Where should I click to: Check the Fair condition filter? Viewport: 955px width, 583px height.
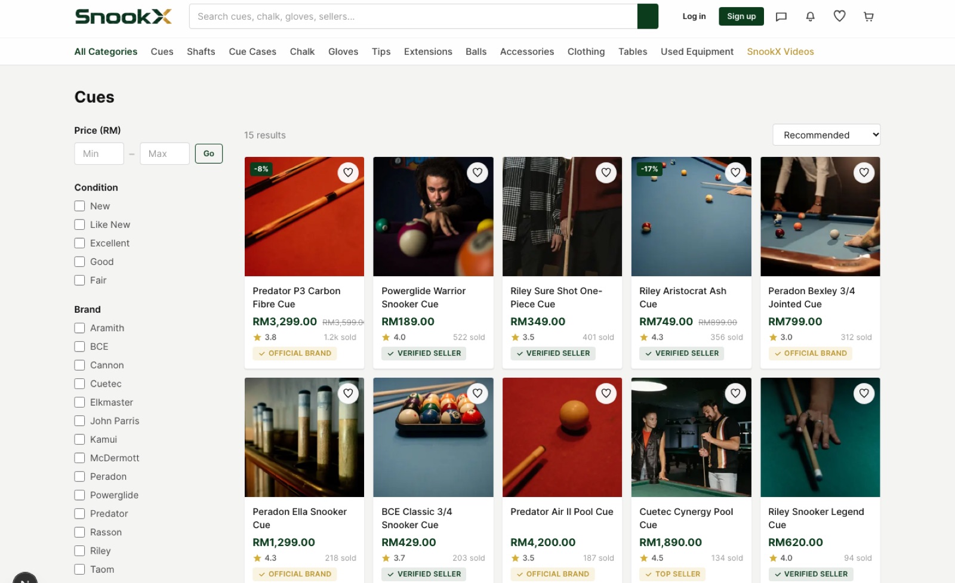[79, 280]
